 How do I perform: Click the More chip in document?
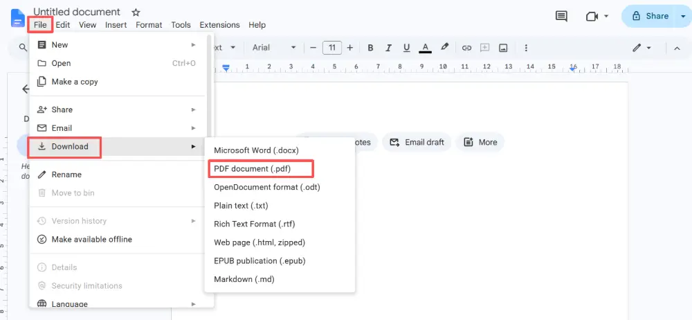pos(480,142)
